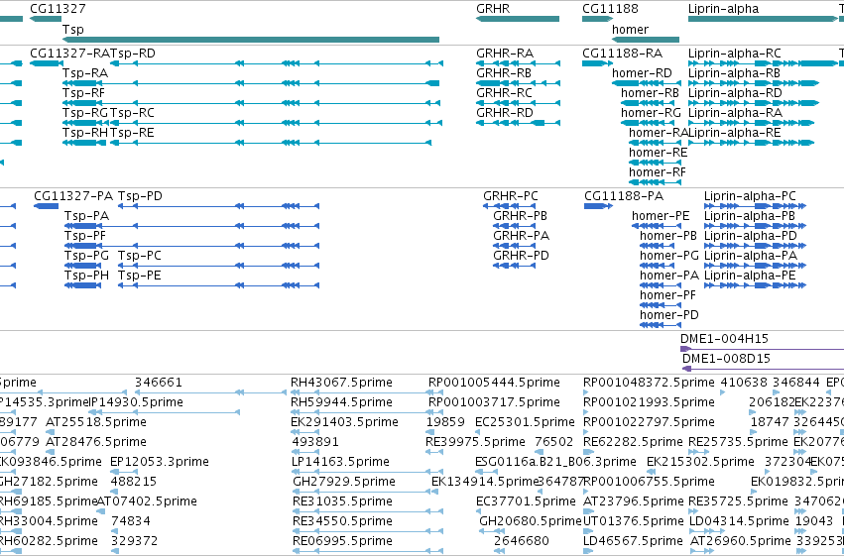Image resolution: width=844 pixels, height=556 pixels.
Task: Click transcript GRHR-RB
Action: point(503,73)
